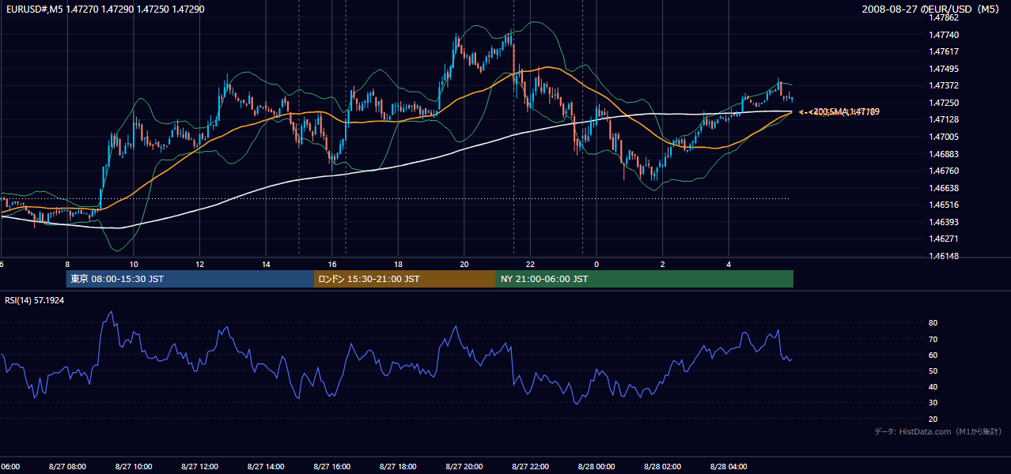Click the 8/27 22:00 date axis label
Image resolution: width=1011 pixels, height=474 pixels.
[530, 467]
